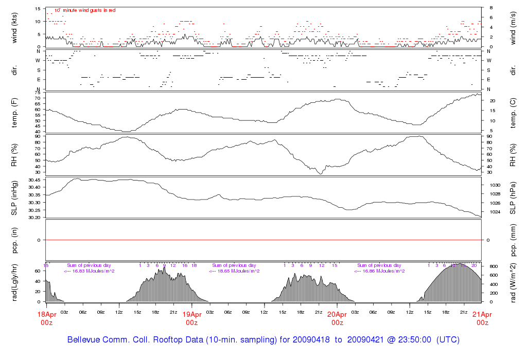Select the '20' tick on temp. (C) axis
The image size is (527, 360).
[x=493, y=101]
